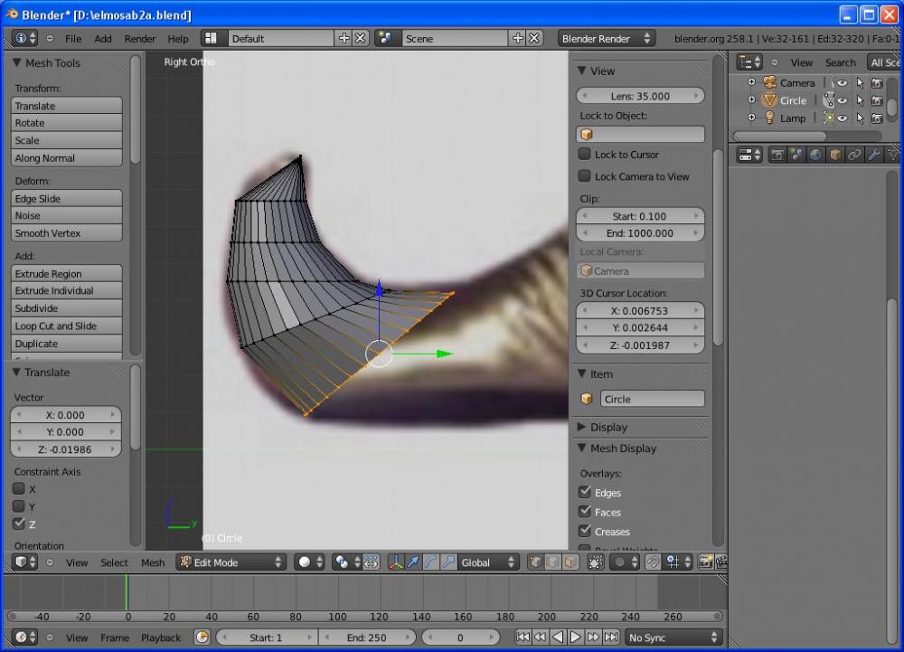
Task: Toggle the Lamp selectability arrow icon
Action: [860, 118]
